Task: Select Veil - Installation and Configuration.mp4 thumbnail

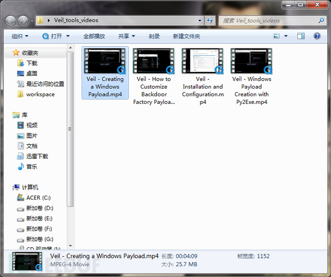Action: pos(202,61)
